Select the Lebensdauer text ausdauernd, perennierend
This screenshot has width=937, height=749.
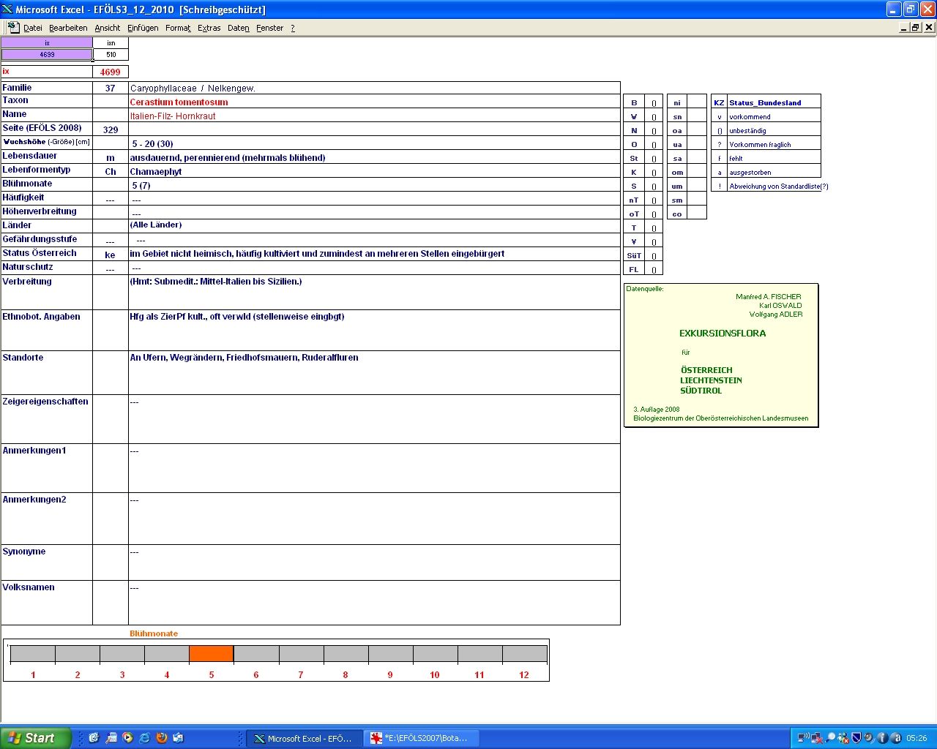[374, 157]
